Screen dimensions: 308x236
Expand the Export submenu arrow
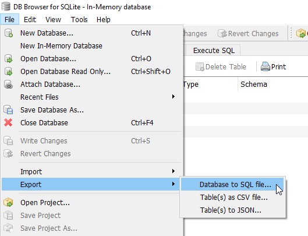point(174,184)
